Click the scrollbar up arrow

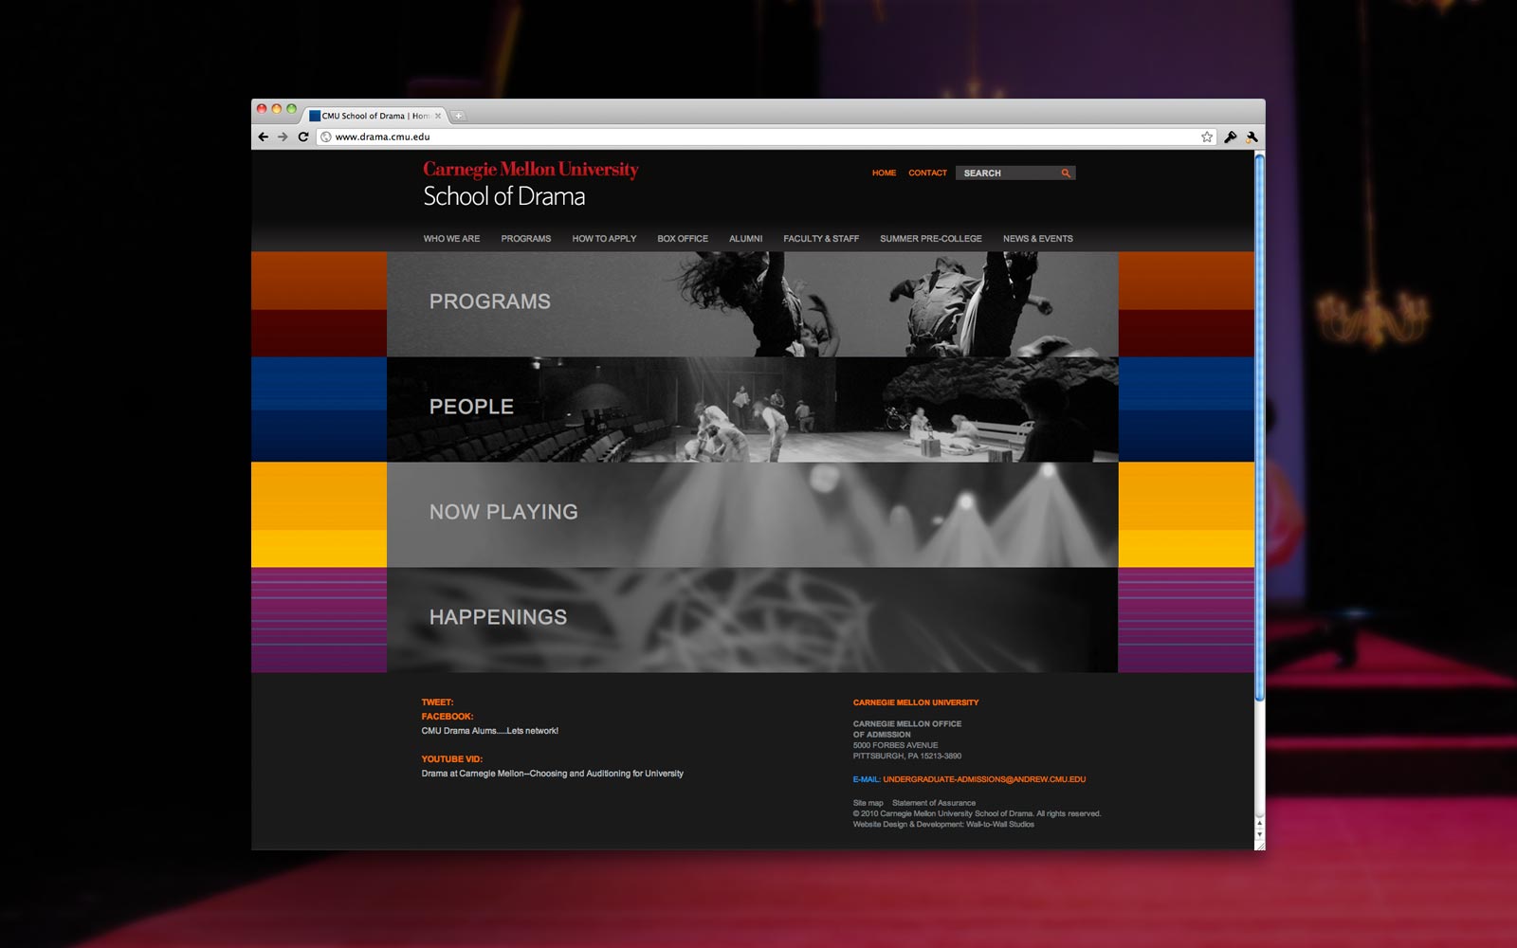pos(1259,823)
